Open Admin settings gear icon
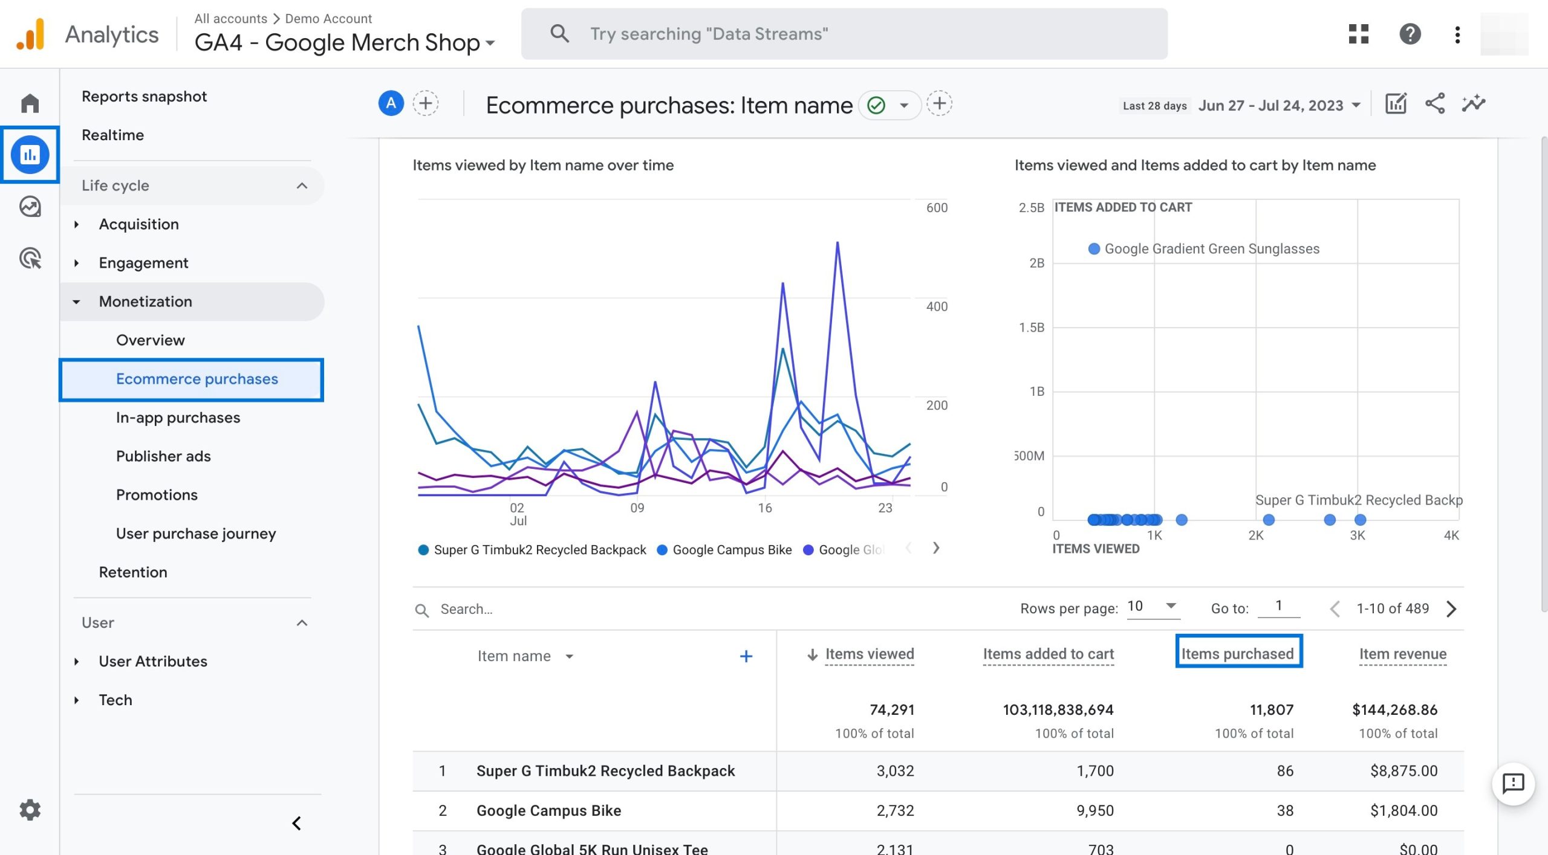 (30, 810)
